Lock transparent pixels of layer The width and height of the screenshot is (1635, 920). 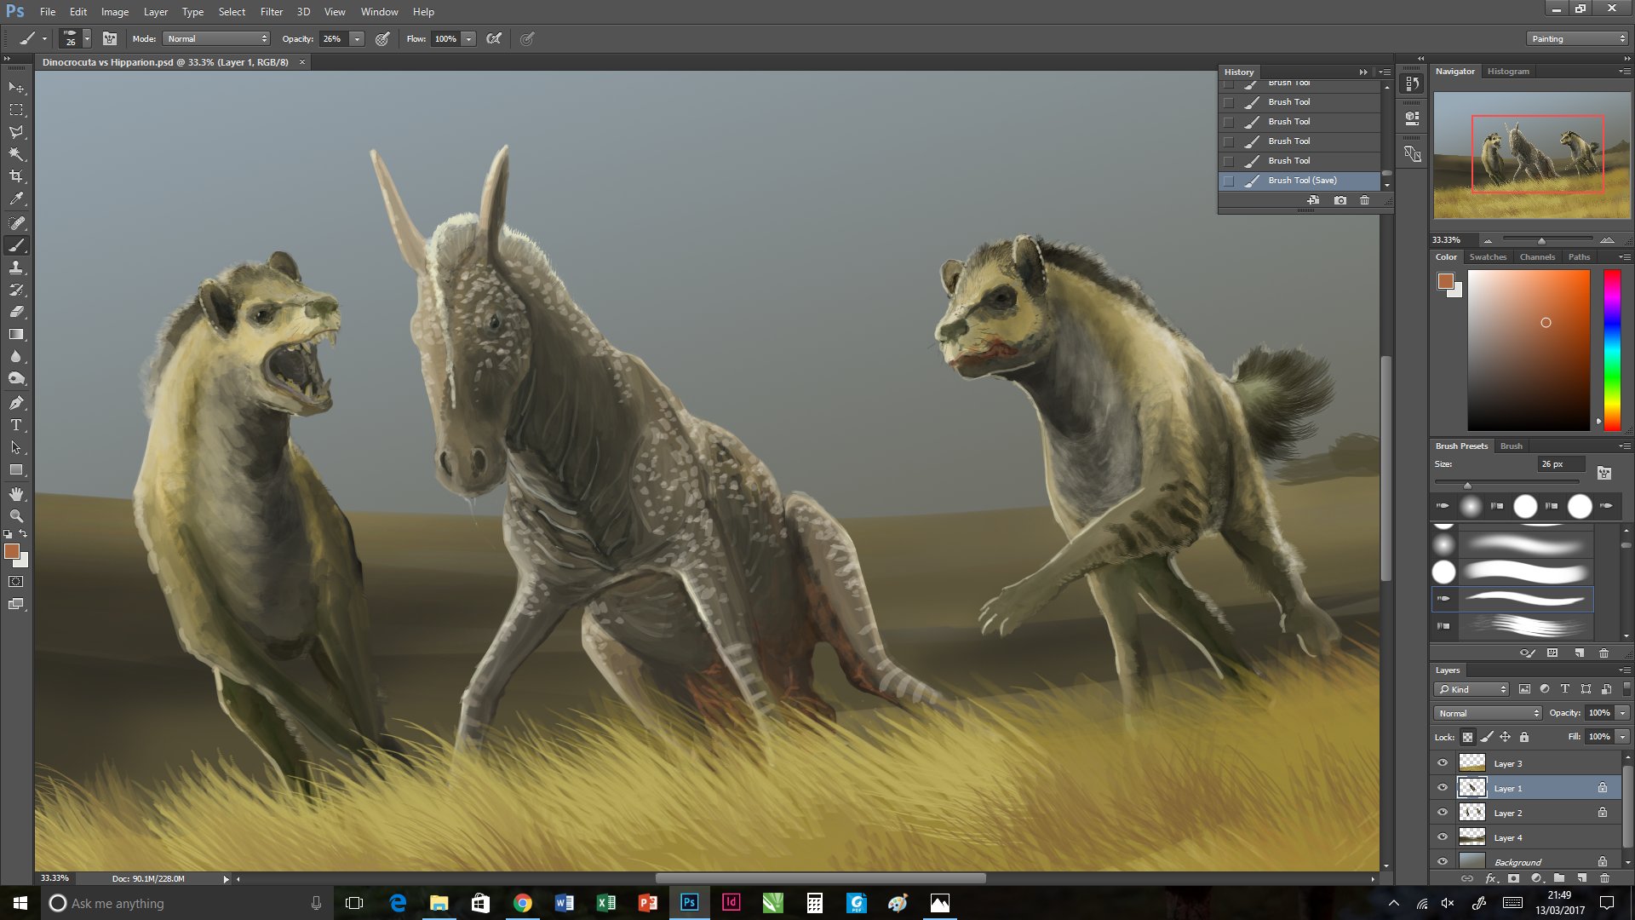click(x=1467, y=737)
